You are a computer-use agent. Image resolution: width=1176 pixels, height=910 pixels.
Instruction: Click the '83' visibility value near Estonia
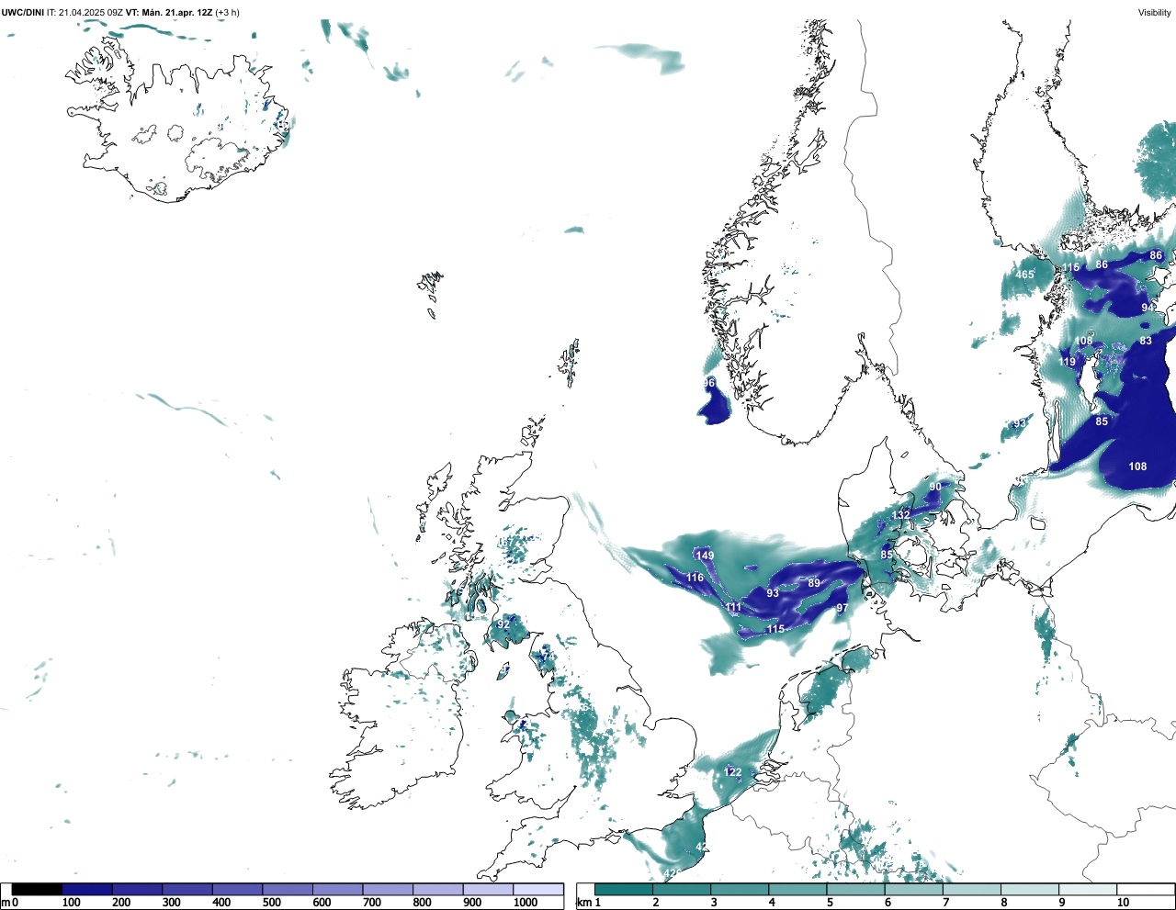click(x=1146, y=341)
